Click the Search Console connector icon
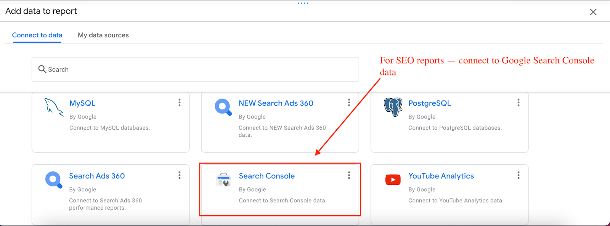 click(223, 180)
